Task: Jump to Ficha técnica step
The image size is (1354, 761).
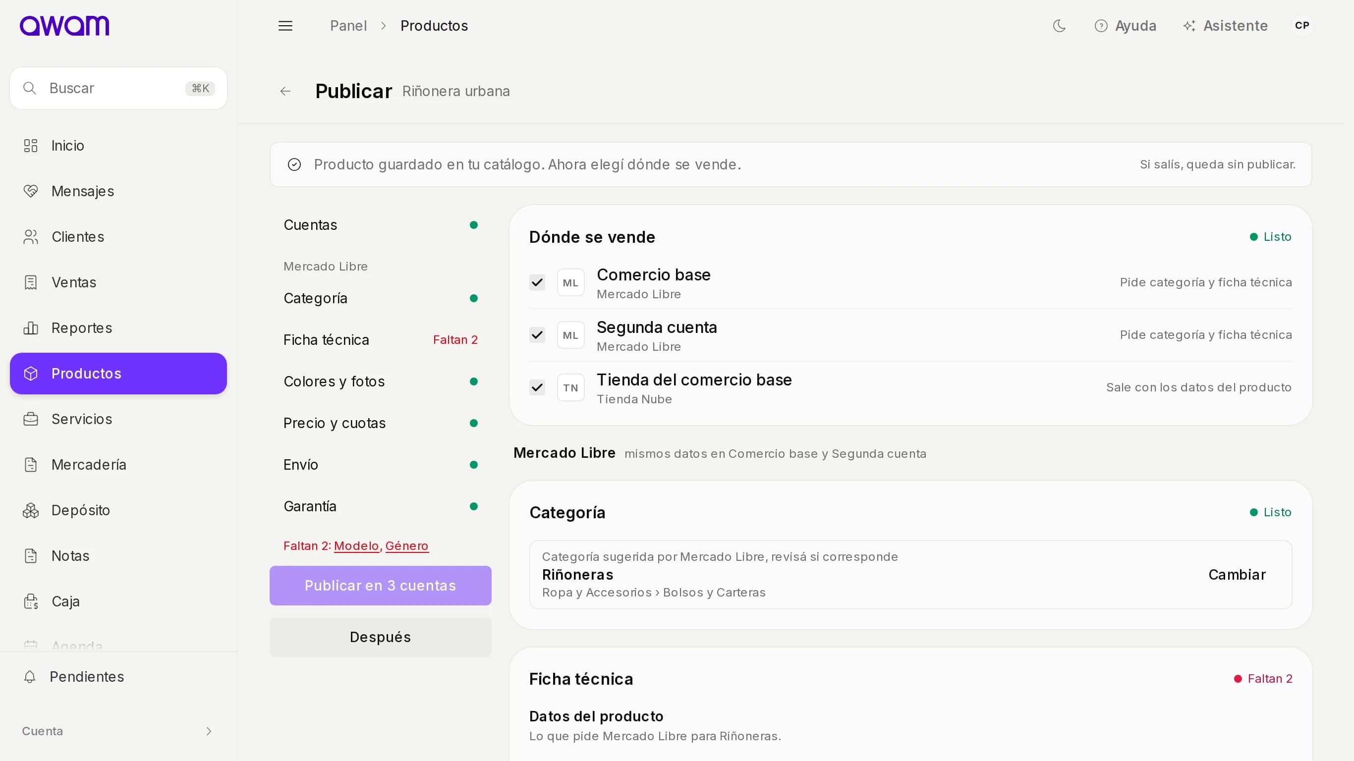Action: 381,340
